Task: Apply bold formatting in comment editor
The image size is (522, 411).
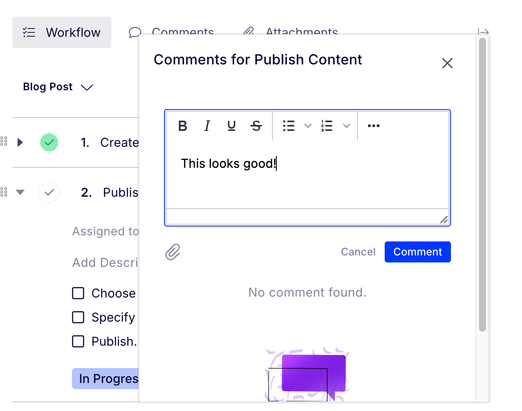Action: [183, 126]
